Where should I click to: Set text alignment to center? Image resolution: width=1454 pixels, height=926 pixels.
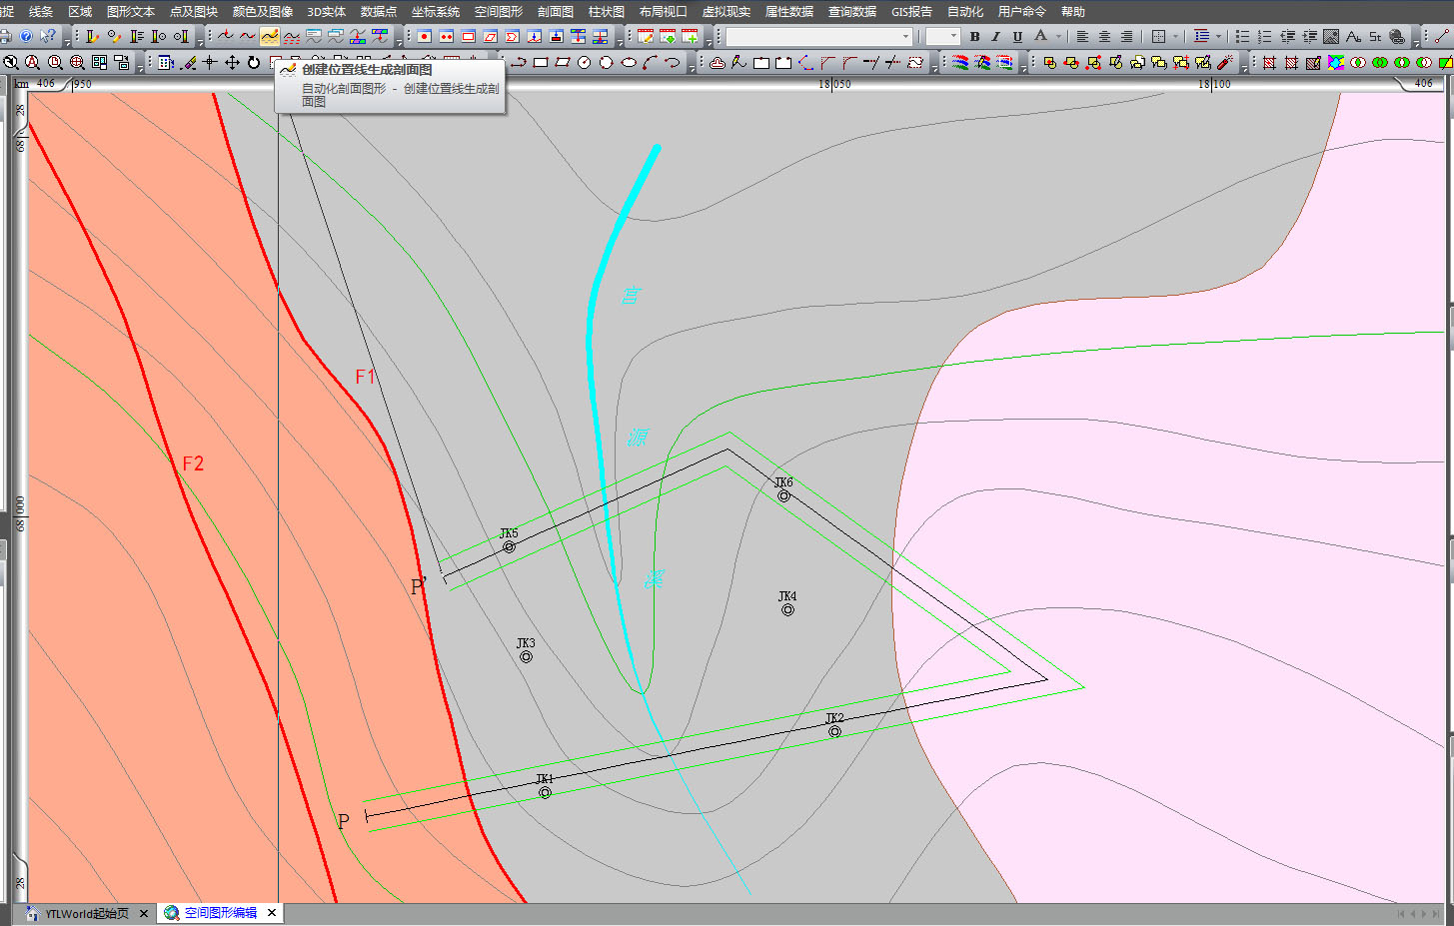click(1104, 36)
